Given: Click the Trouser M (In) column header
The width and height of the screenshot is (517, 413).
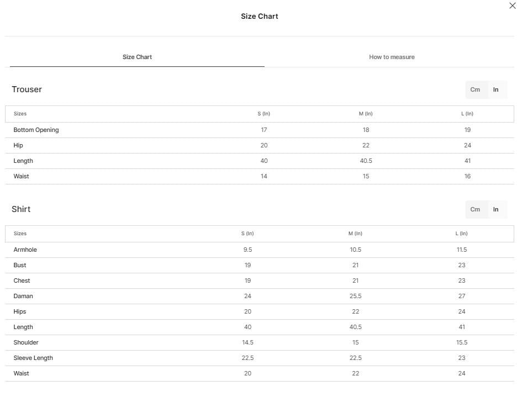Looking at the screenshot, I should (x=366, y=114).
